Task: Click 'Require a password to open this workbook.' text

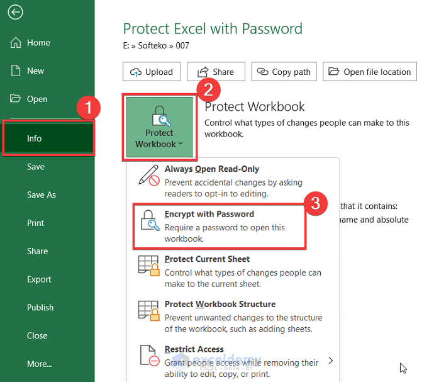Action: [225, 233]
